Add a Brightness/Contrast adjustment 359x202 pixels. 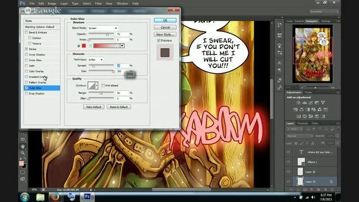pos(298,103)
